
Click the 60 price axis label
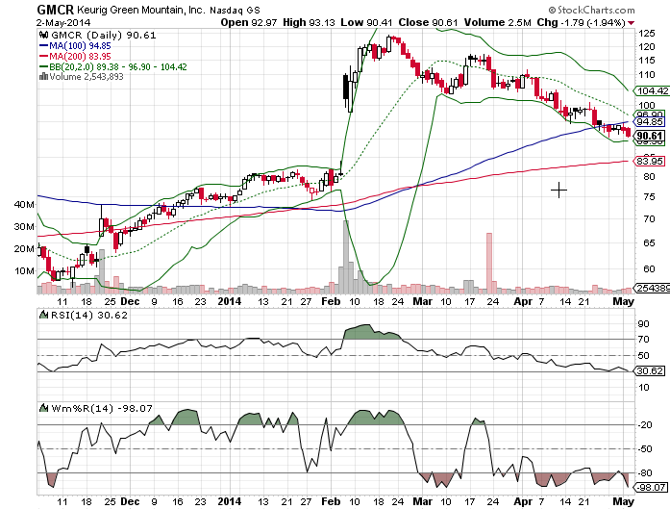(649, 268)
